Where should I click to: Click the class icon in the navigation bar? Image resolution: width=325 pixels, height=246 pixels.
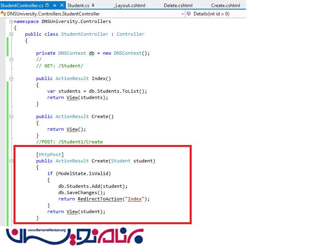click(4, 14)
